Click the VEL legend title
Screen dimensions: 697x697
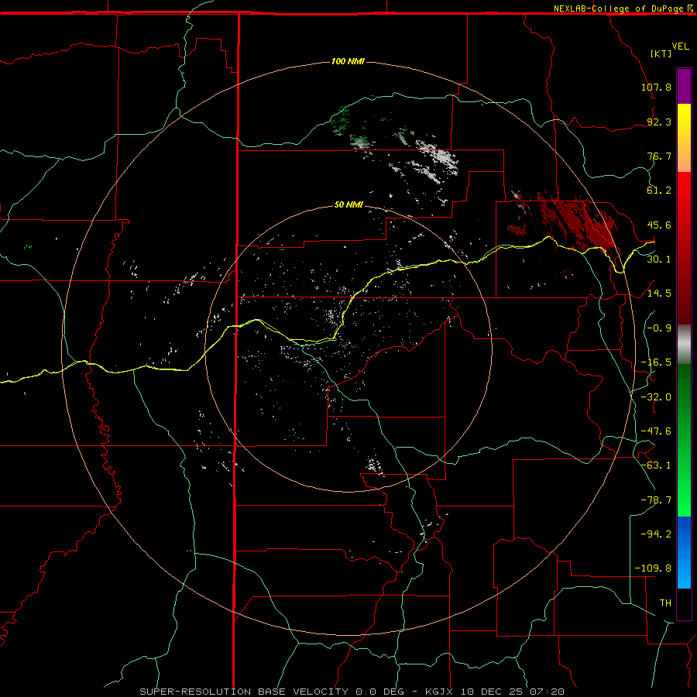pos(681,46)
